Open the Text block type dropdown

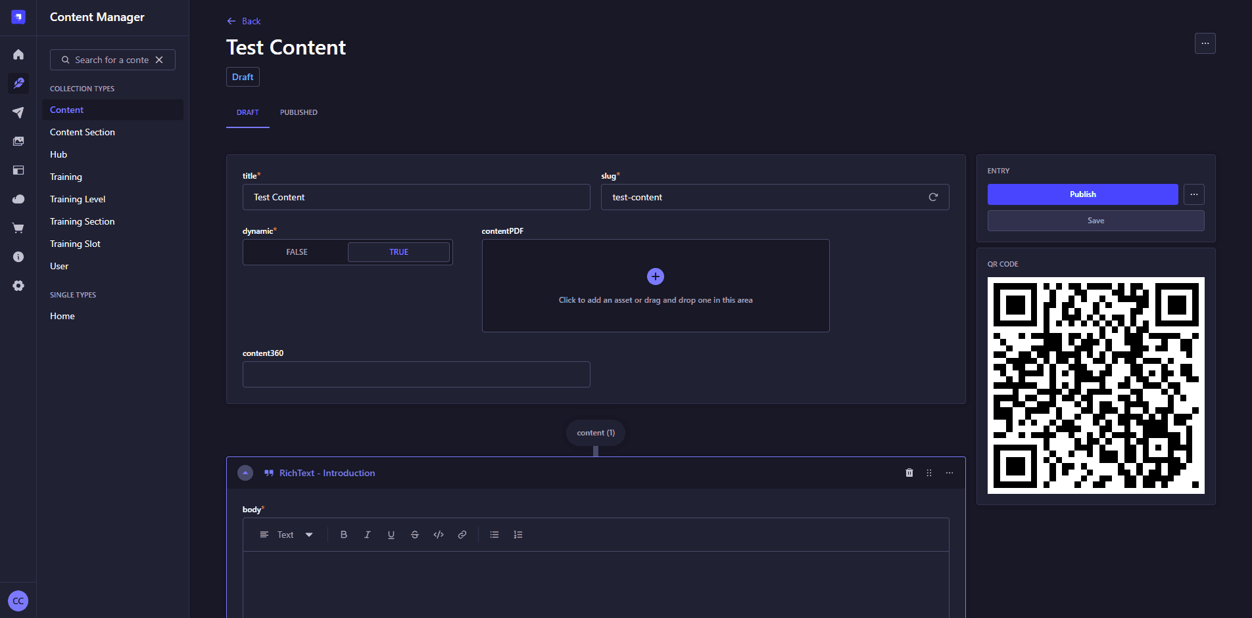286,535
